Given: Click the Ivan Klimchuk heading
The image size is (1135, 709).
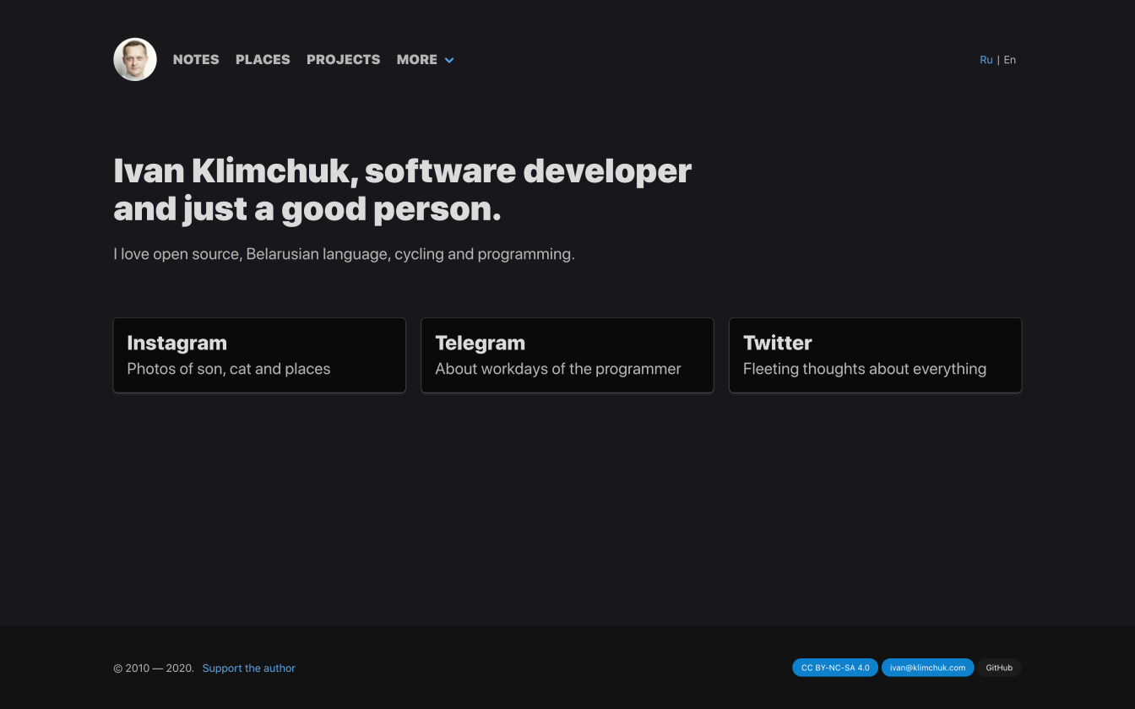Looking at the screenshot, I should tap(402, 189).
